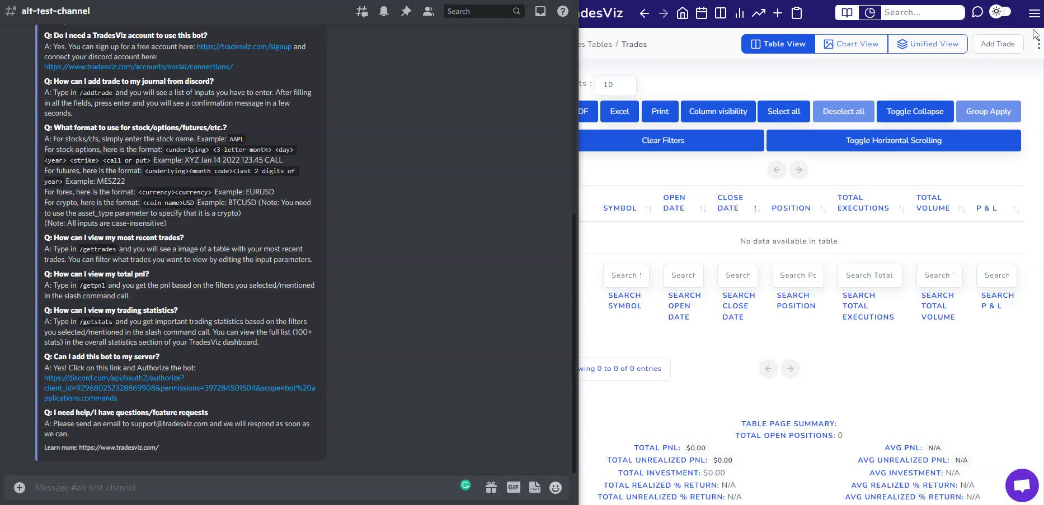Click the entries count field showing 10

[x=615, y=85]
